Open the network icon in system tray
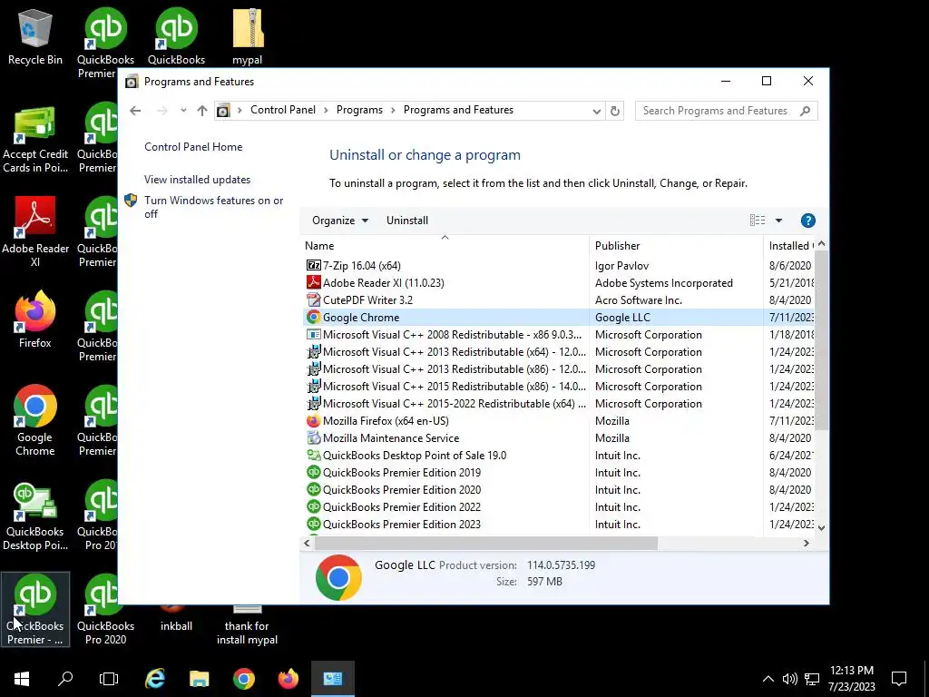The width and height of the screenshot is (929, 697). coord(812,679)
